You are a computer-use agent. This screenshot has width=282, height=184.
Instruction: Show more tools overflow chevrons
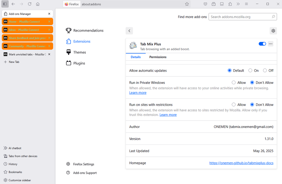click(238, 4)
